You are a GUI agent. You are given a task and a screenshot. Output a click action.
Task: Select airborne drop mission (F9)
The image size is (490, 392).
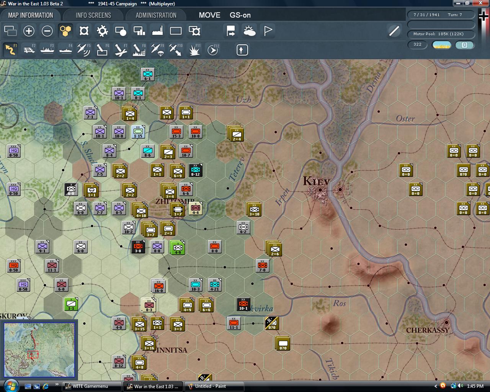click(x=157, y=50)
